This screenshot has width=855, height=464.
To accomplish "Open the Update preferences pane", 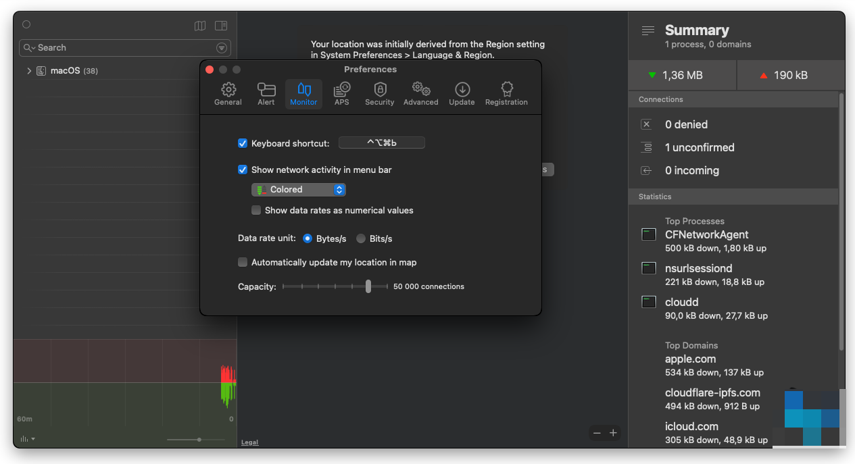I will [462, 94].
